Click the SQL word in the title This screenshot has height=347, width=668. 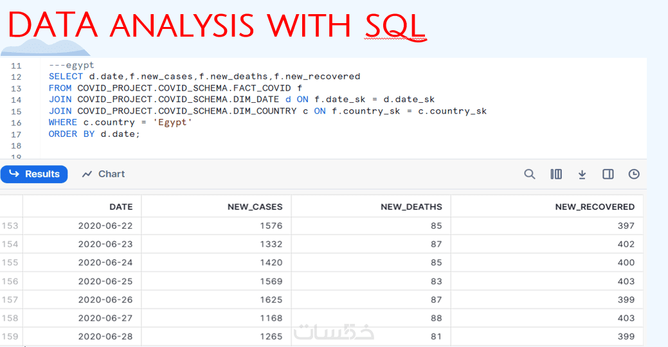(x=395, y=26)
